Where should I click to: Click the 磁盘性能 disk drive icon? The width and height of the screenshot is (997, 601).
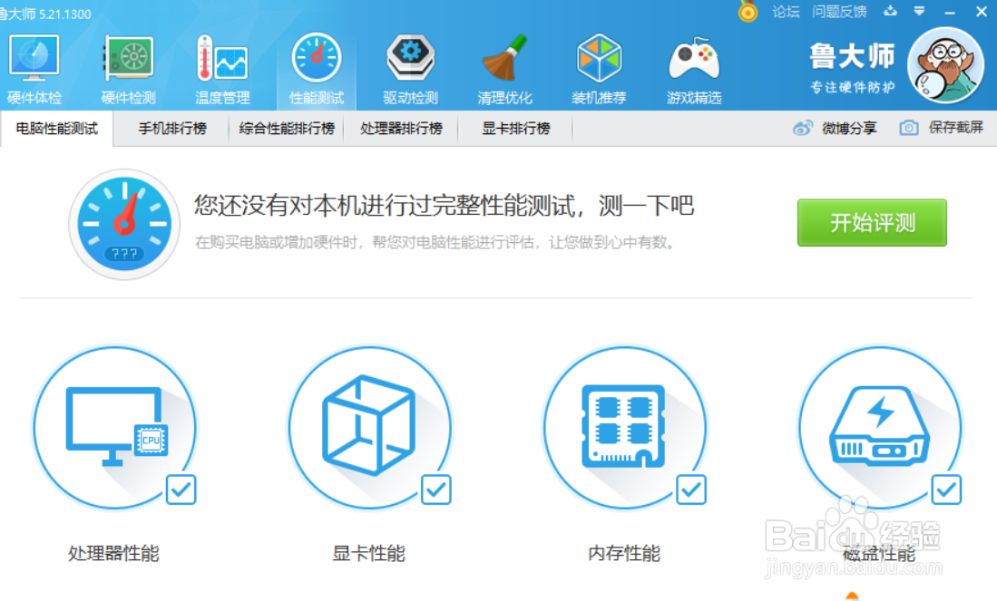pyautogui.click(x=880, y=427)
